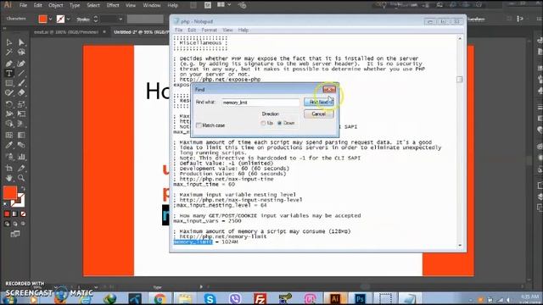Switch paint mode to Gradient
The height and width of the screenshot is (305, 543).
[15, 214]
